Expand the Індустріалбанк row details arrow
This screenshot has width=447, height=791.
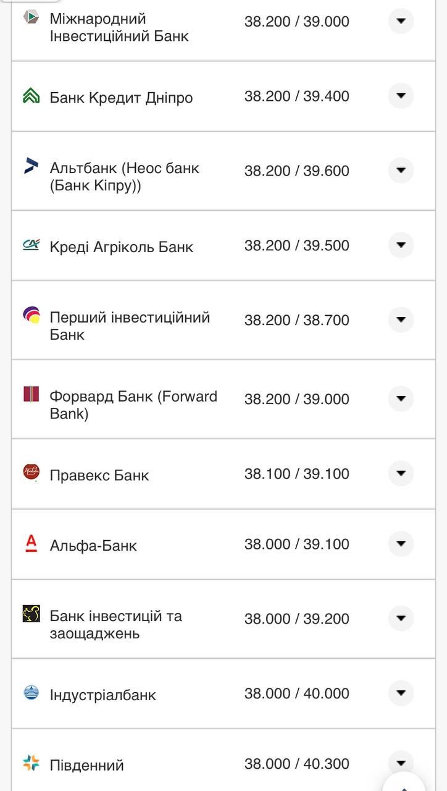click(x=401, y=693)
